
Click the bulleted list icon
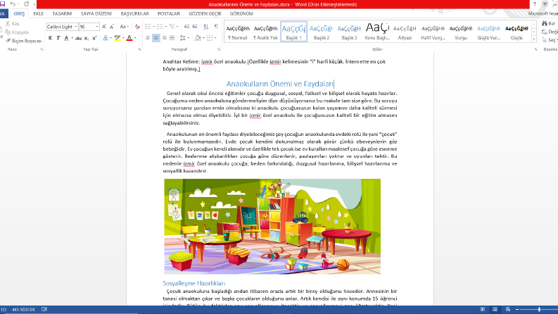click(x=148, y=27)
